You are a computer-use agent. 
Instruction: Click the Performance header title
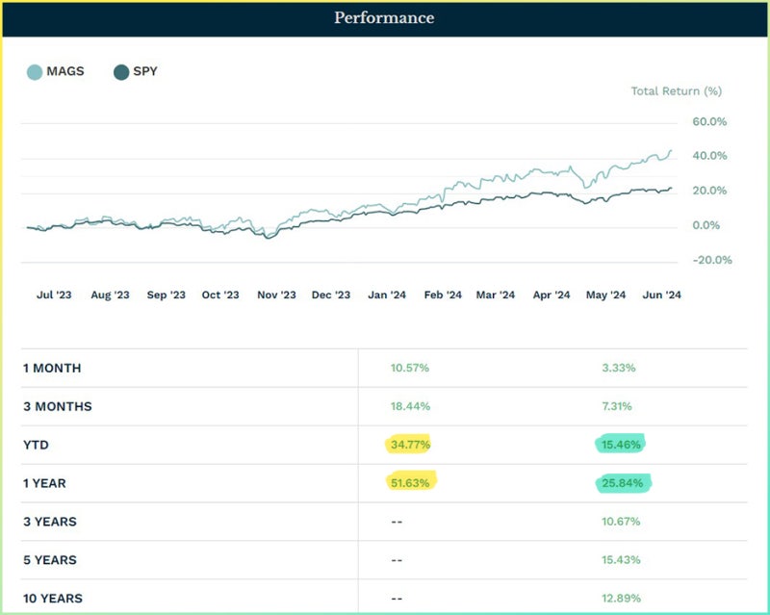[x=384, y=18]
